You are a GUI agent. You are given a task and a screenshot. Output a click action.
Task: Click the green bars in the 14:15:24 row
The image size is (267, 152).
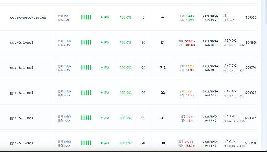86,93
